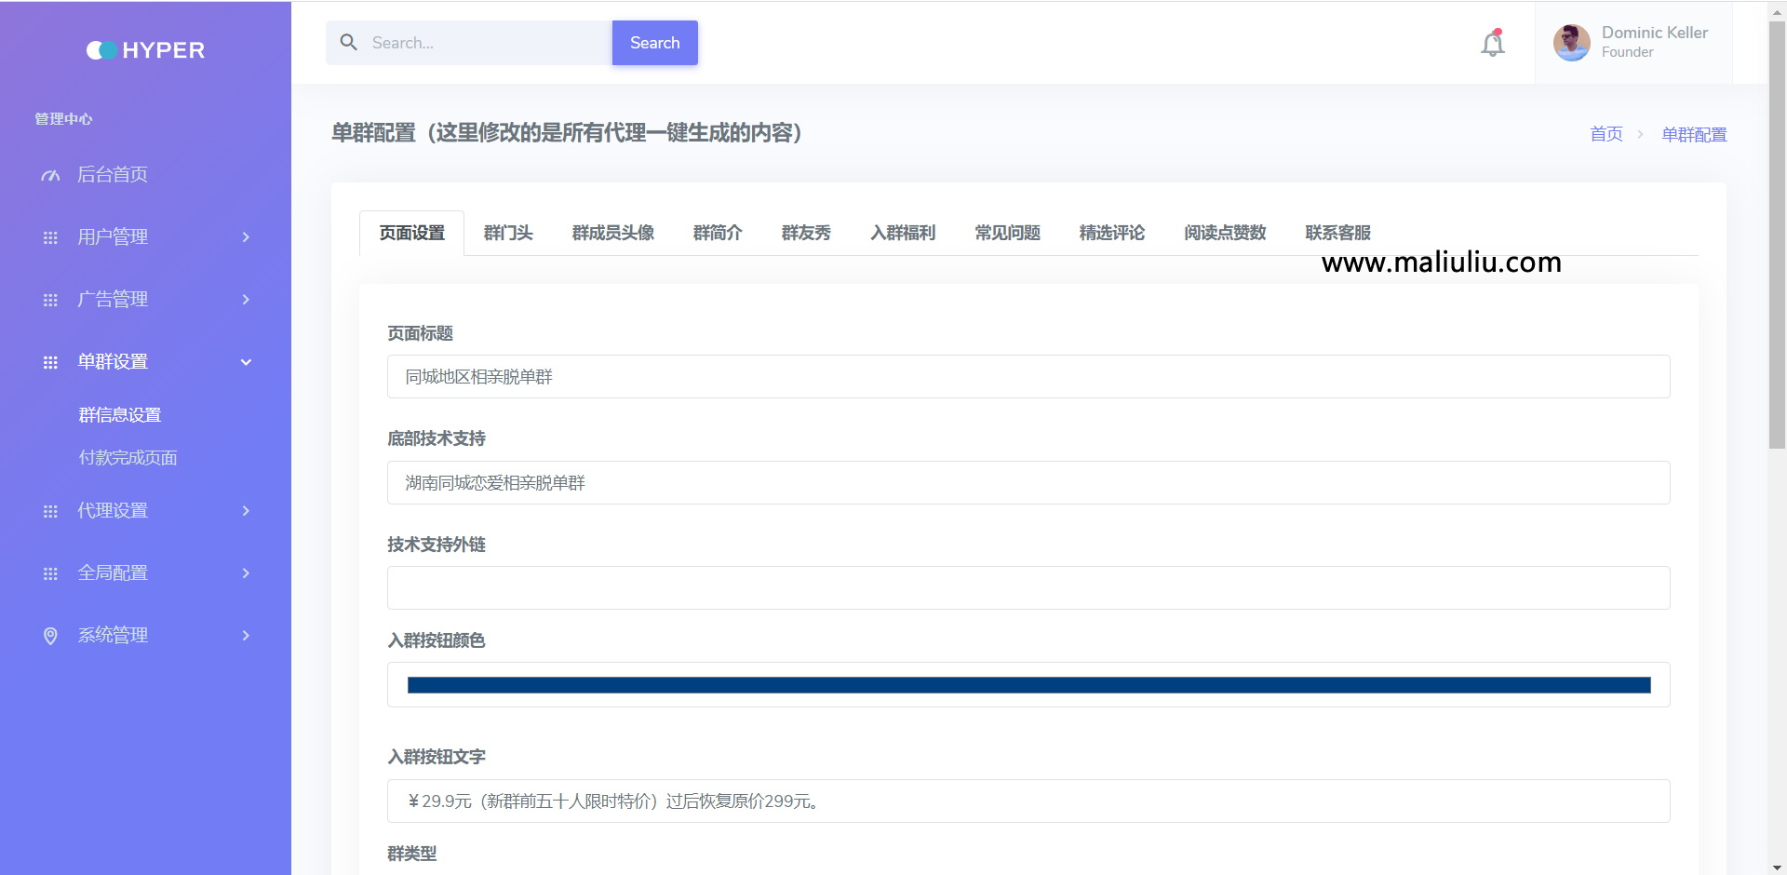Open the 首页 breadcrumb link

(1605, 134)
